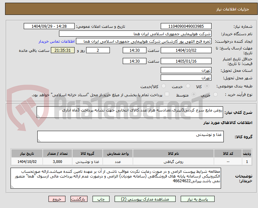This screenshot has width=258, height=208.
Task: Click the تعداد / مقدار column header
Action: 57,153
